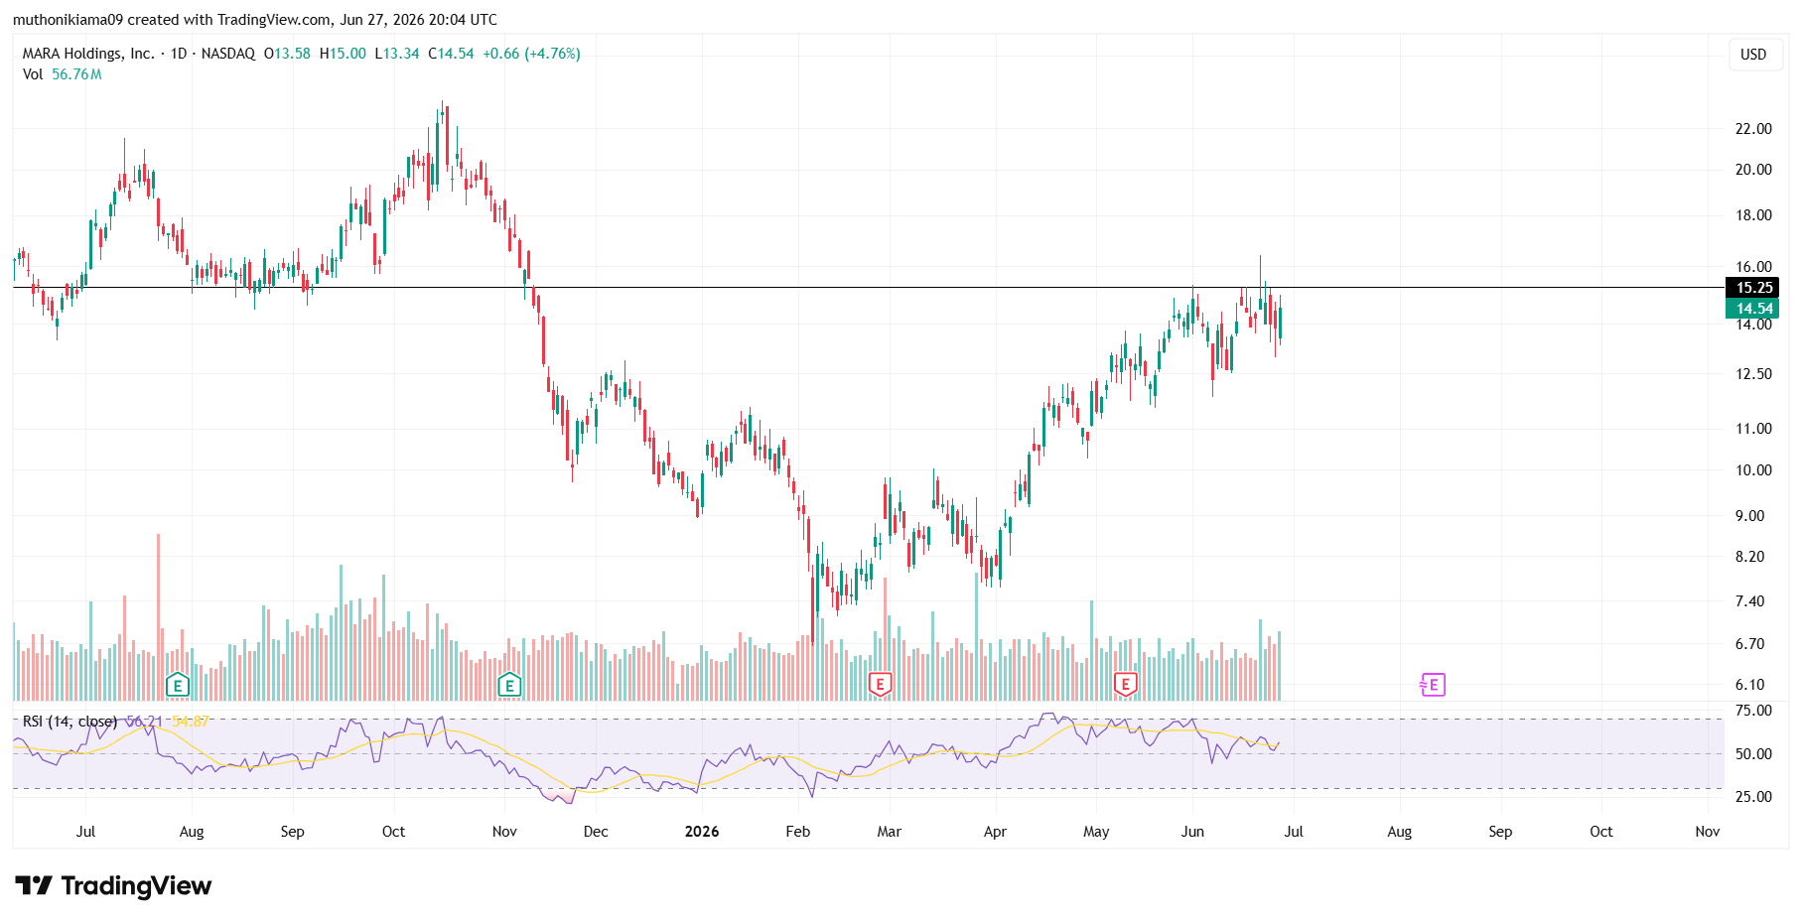Select the RSI (14, close) indicator label
The image size is (1802, 923).
coord(69,722)
